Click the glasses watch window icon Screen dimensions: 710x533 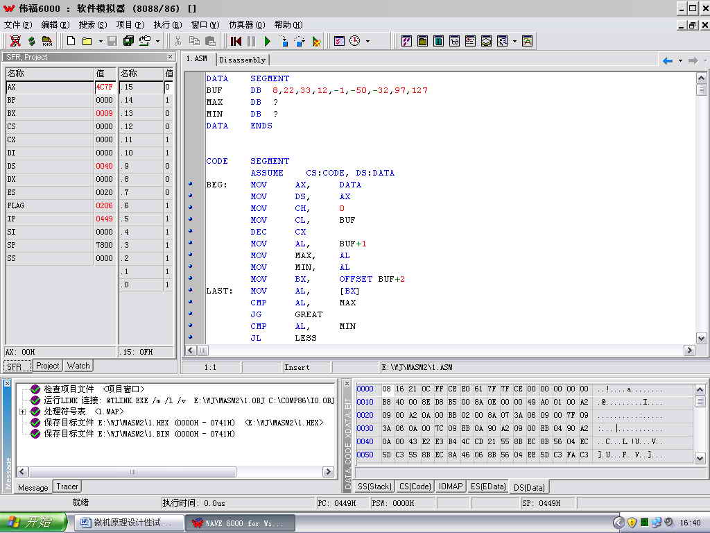(454, 41)
